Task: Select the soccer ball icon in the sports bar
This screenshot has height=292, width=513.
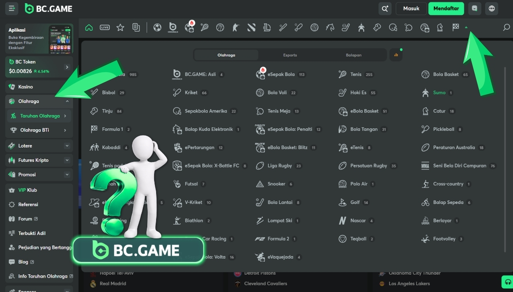Action: coord(157,28)
